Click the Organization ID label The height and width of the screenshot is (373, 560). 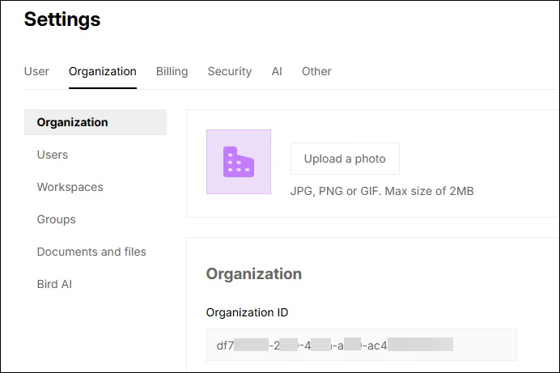coord(247,312)
